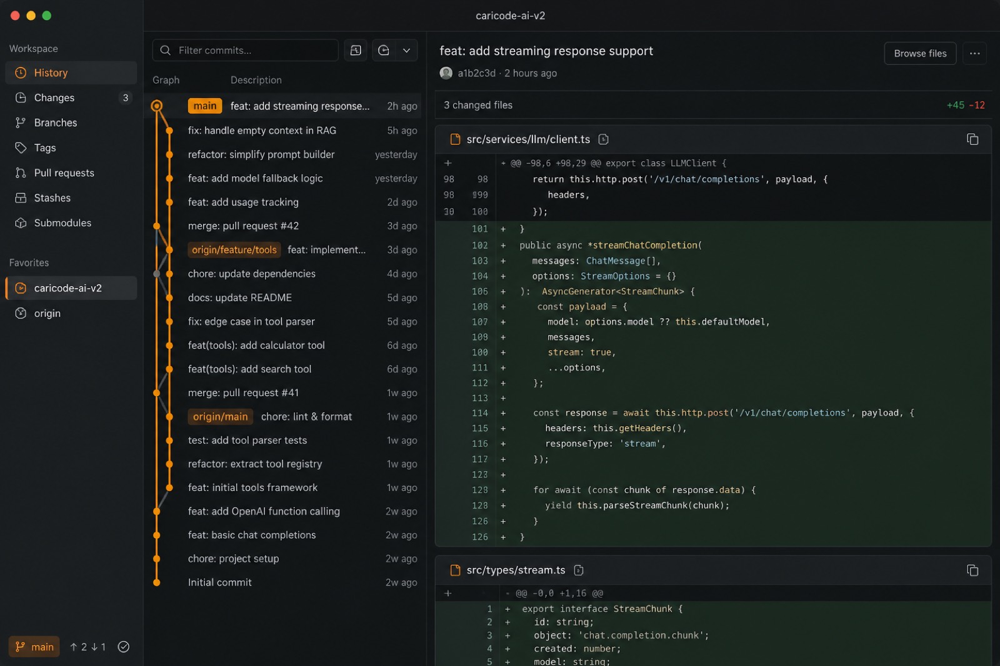Open Pull requests in the sidebar
The height and width of the screenshot is (666, 1000).
coord(71,172)
